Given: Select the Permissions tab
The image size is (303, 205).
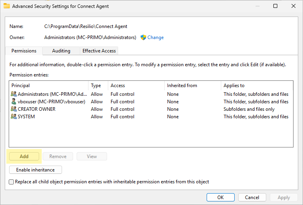Looking at the screenshot, I should (24, 51).
